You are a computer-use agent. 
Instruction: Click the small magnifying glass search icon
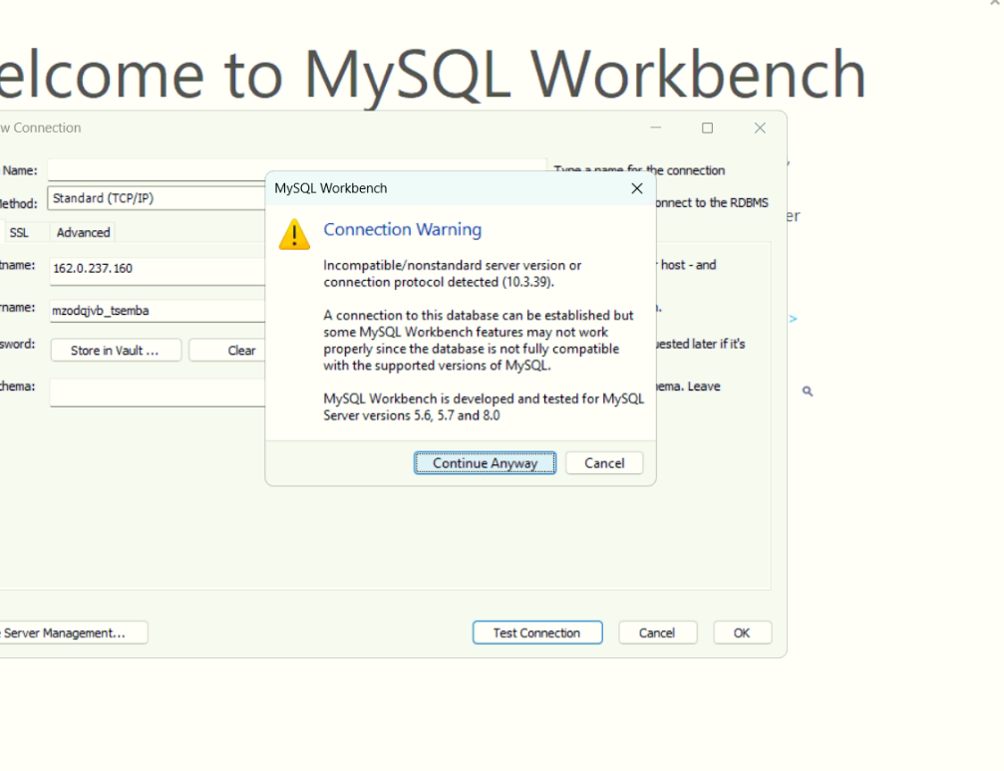click(x=808, y=391)
